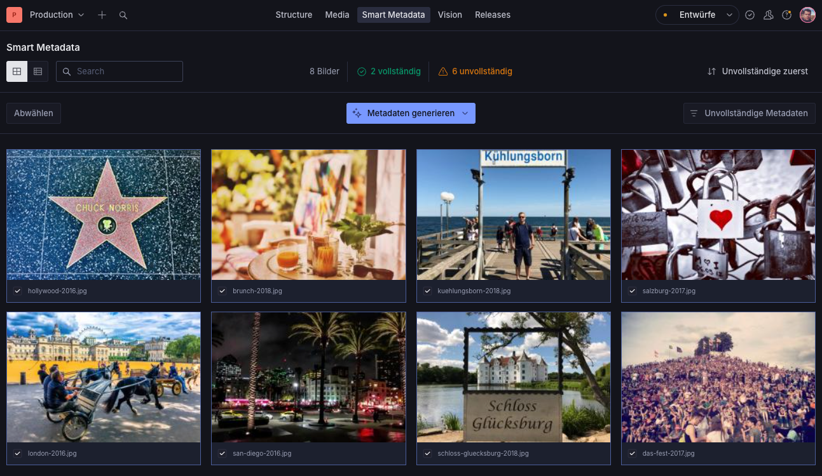This screenshot has width=822, height=476.
Task: Click the file name "das-fest-2017.jpg"
Action: pos(669,453)
